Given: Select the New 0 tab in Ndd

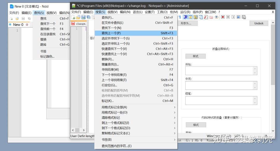Looking at the screenshot, I should [18, 25].
